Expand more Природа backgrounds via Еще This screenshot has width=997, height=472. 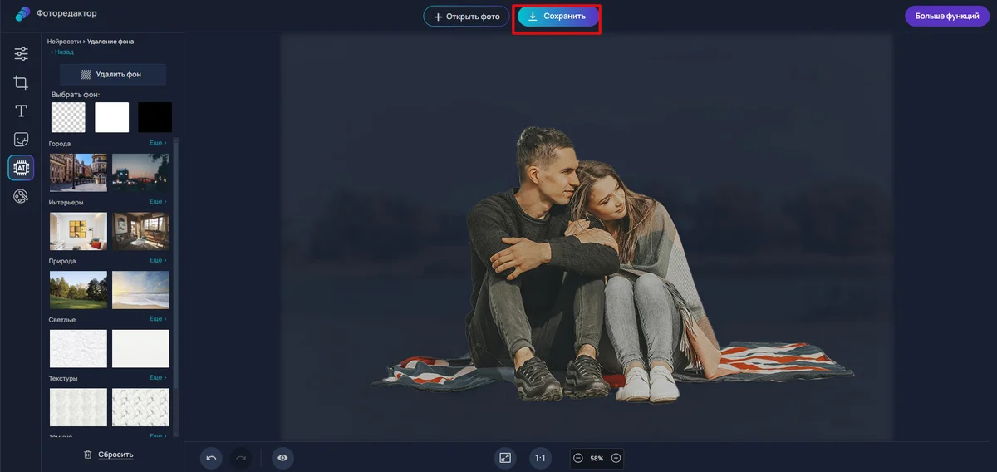(x=158, y=260)
